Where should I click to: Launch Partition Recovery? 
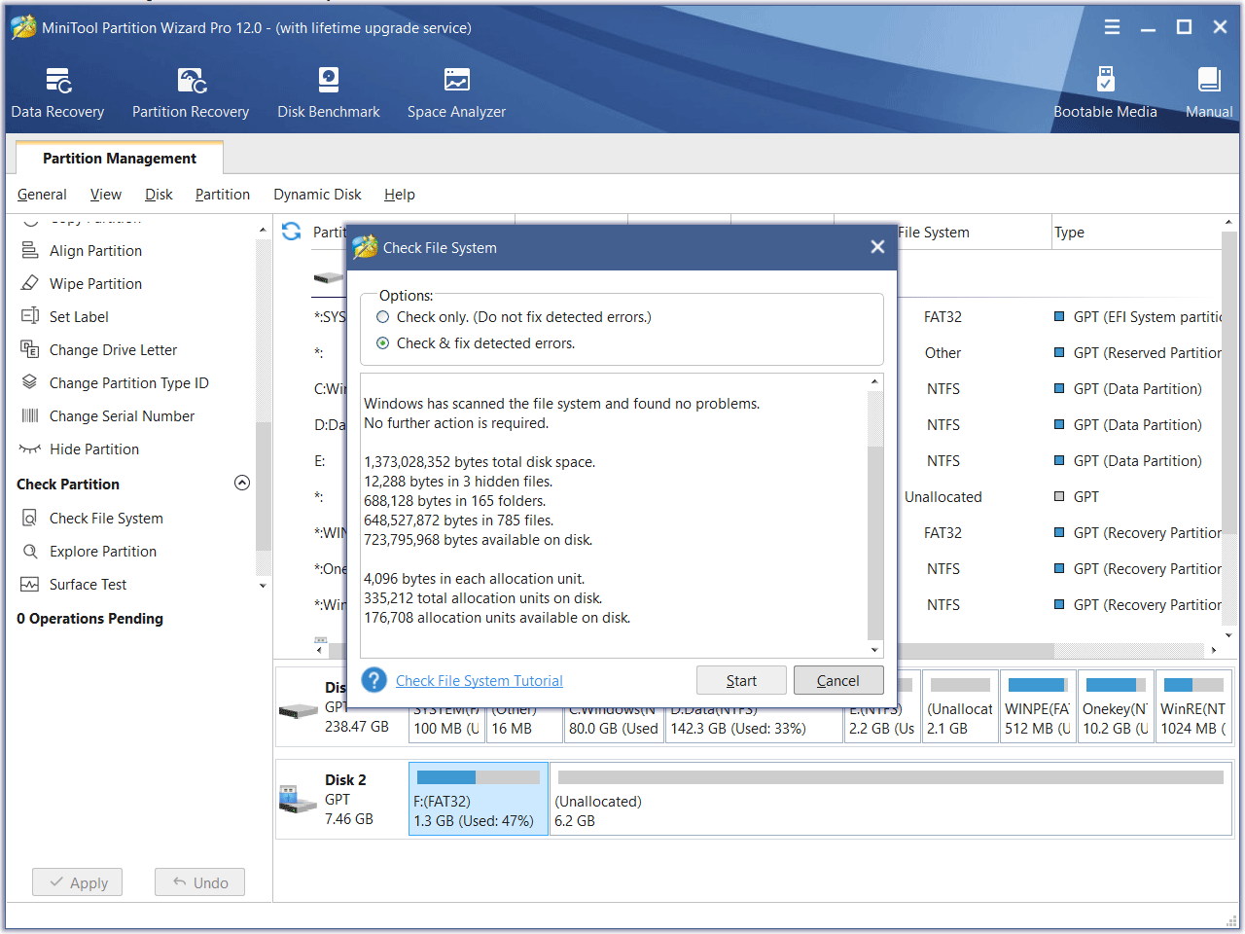191,92
